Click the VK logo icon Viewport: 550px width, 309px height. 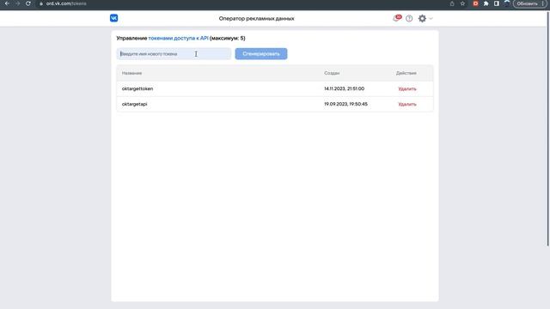coord(113,18)
